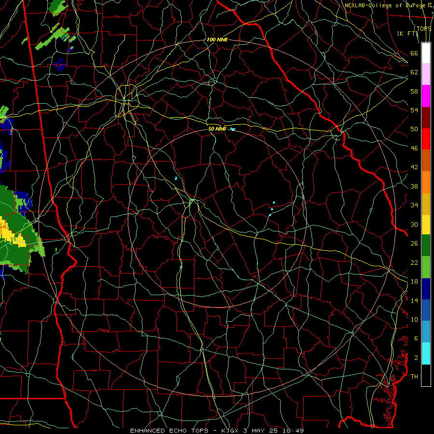Image resolution: width=434 pixels, height=434 pixels.
Task: Pick the bright yellow legend band
Action: (426, 224)
